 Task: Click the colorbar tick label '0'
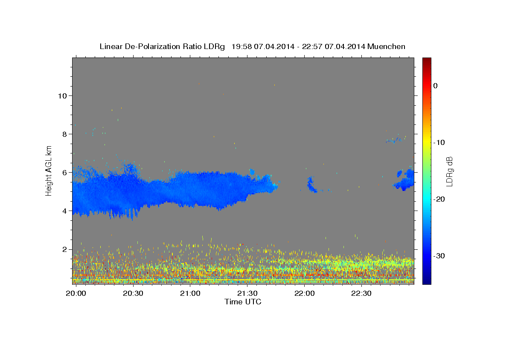click(x=436, y=86)
